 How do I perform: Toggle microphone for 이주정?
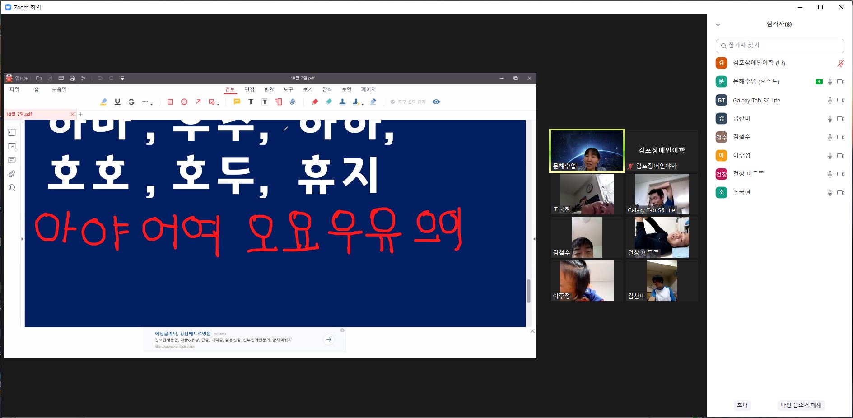(x=830, y=156)
